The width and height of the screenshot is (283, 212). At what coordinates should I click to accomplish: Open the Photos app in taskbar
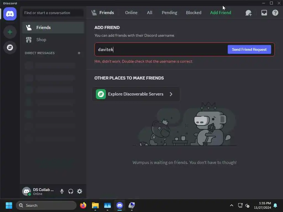108,205
